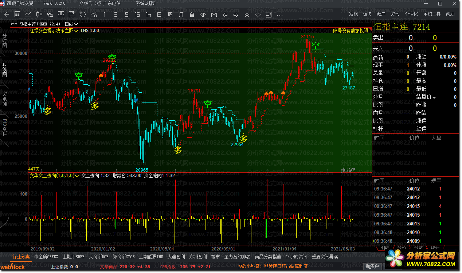The width and height of the screenshot is (462, 273).
Task: Open the 发现 menu
Action: pos(353,14)
